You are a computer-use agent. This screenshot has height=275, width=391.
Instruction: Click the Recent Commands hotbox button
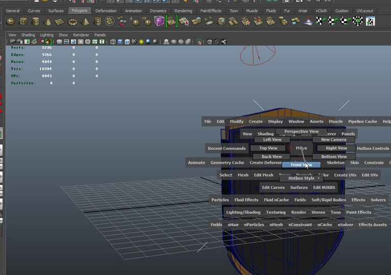click(226, 148)
